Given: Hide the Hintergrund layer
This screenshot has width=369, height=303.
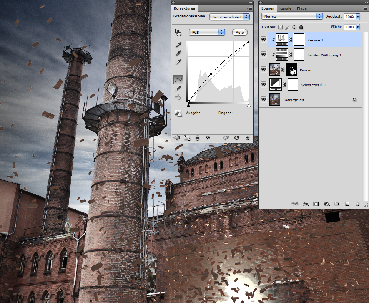Looking at the screenshot, I should [263, 99].
